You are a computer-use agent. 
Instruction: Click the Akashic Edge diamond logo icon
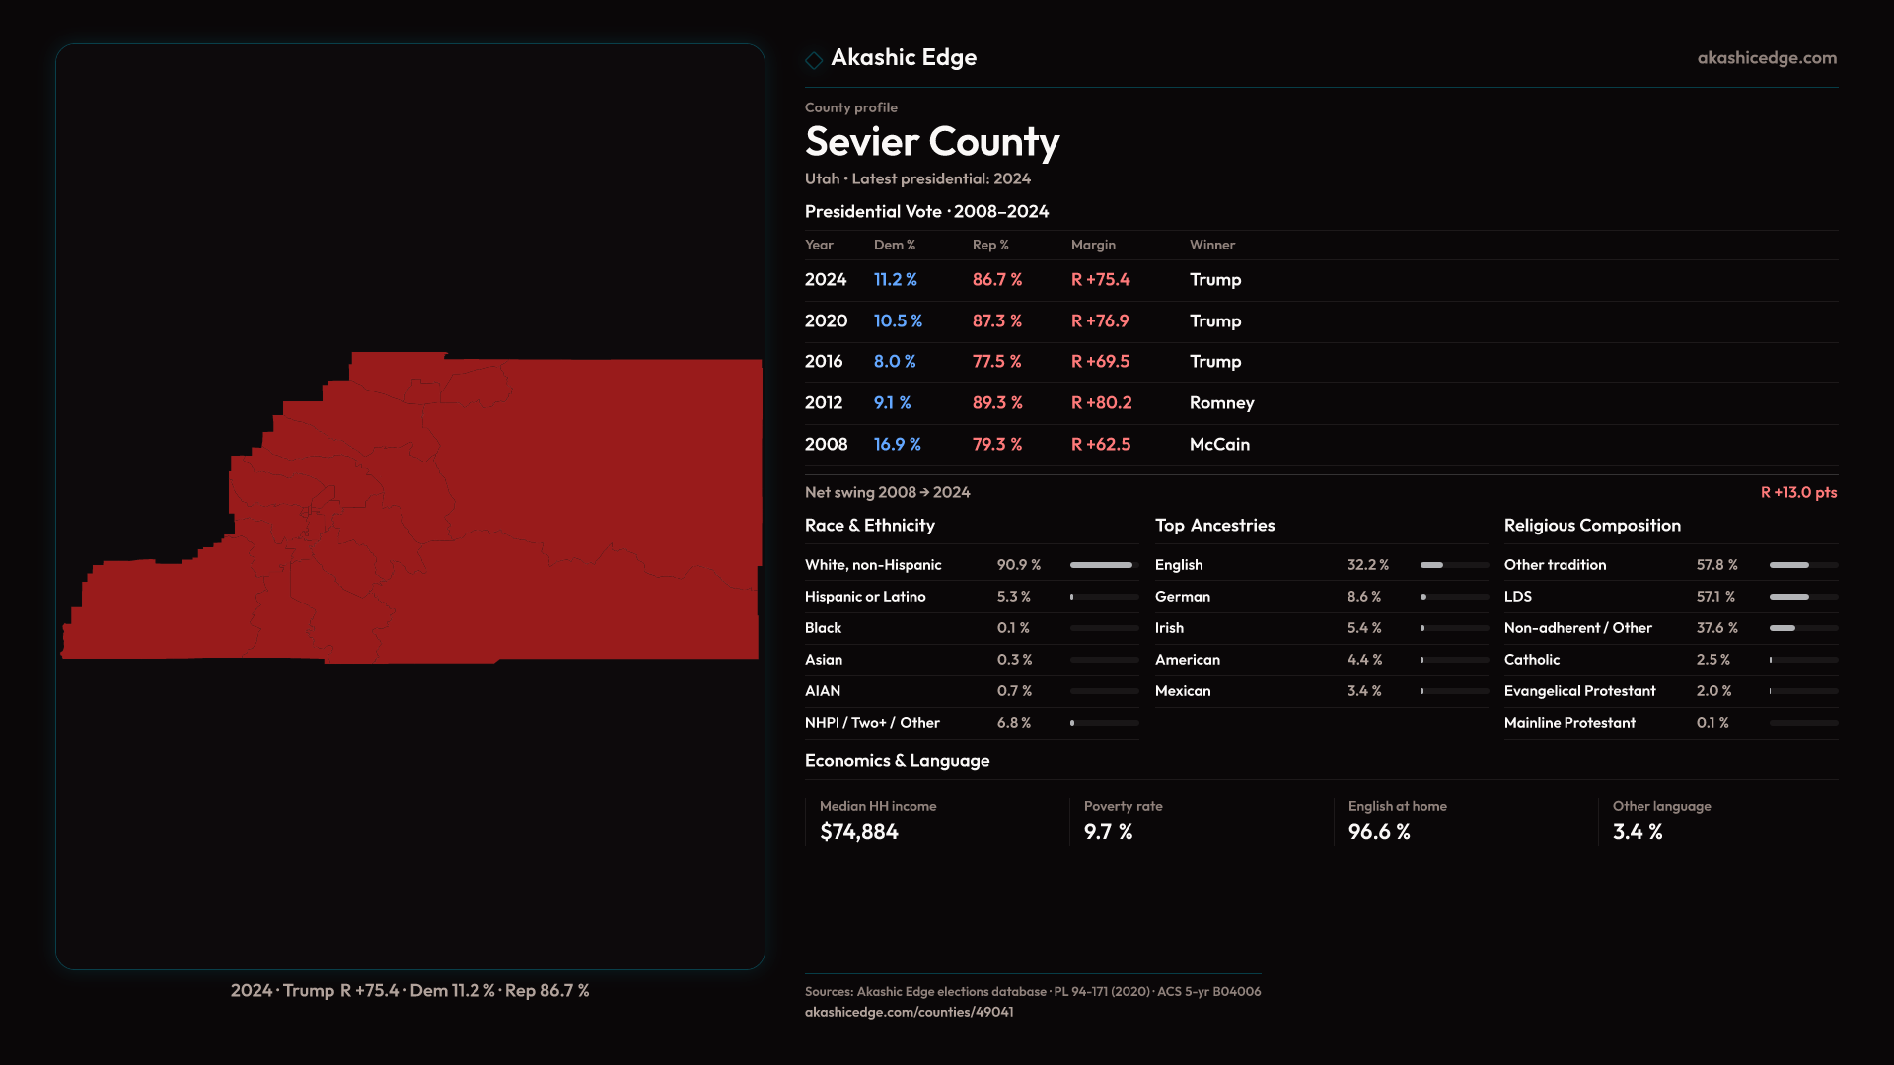coord(814,60)
